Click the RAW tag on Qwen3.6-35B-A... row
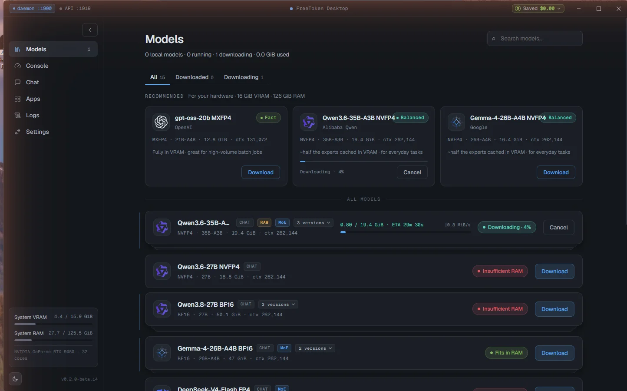The image size is (627, 391). (264, 222)
